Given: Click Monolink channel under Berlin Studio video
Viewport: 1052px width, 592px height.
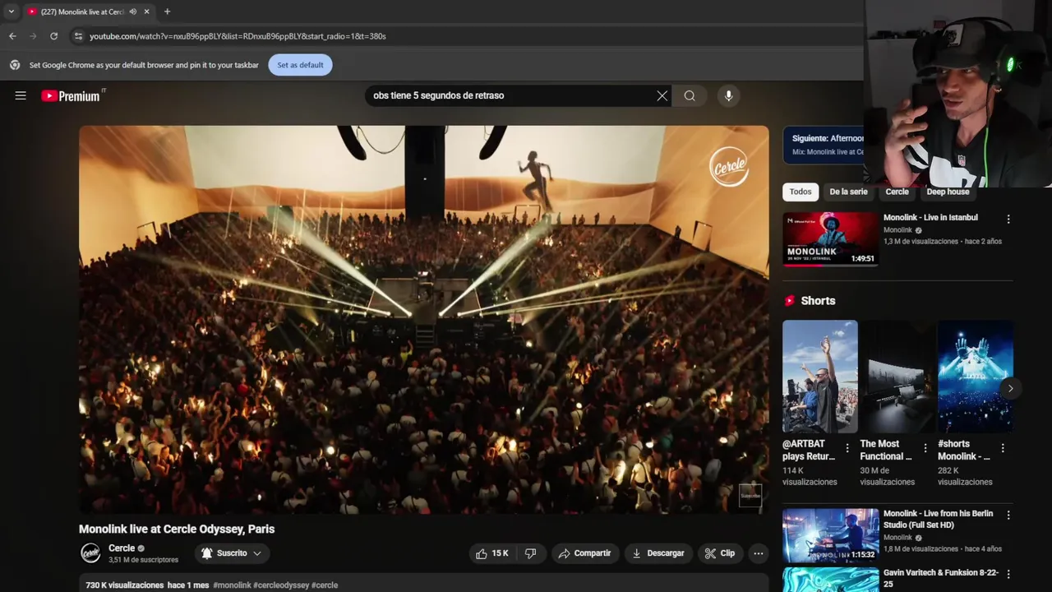Looking at the screenshot, I should pos(897,538).
